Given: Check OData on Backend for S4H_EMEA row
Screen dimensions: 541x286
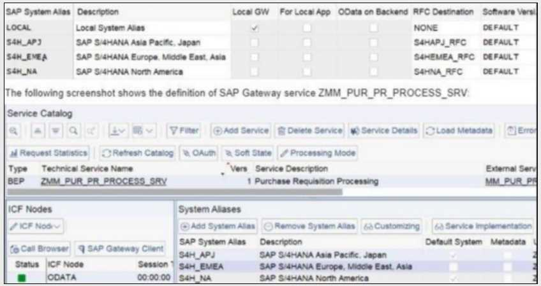Looking at the screenshot, I should (x=373, y=57).
